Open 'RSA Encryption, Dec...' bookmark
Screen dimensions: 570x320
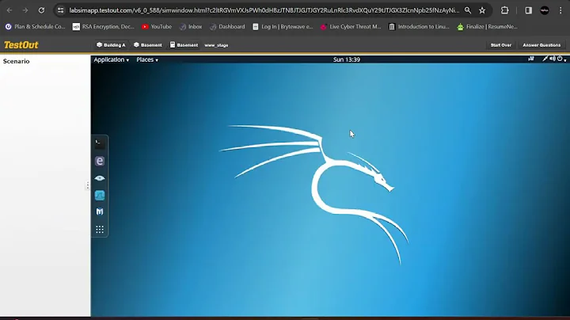coord(104,27)
